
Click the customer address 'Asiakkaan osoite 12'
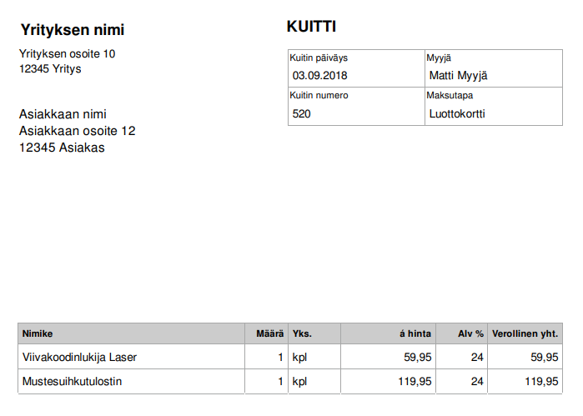coord(77,131)
